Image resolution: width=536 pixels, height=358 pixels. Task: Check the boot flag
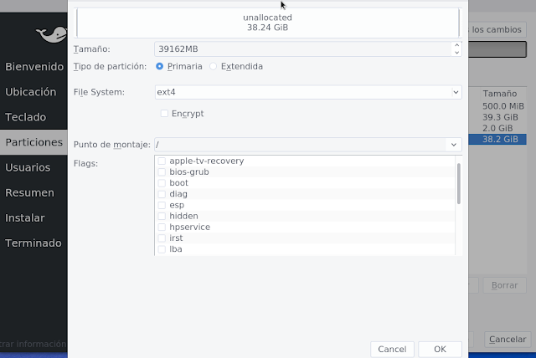162,183
